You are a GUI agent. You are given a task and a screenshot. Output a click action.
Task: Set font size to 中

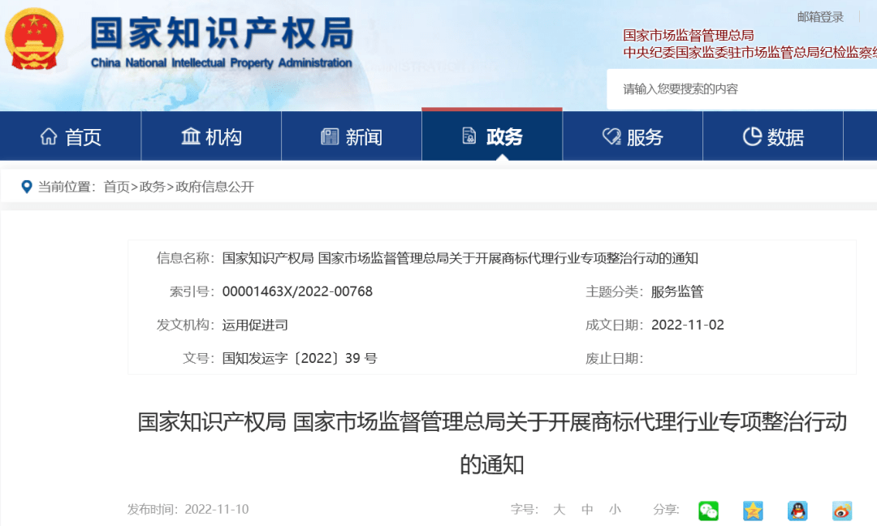(x=587, y=509)
